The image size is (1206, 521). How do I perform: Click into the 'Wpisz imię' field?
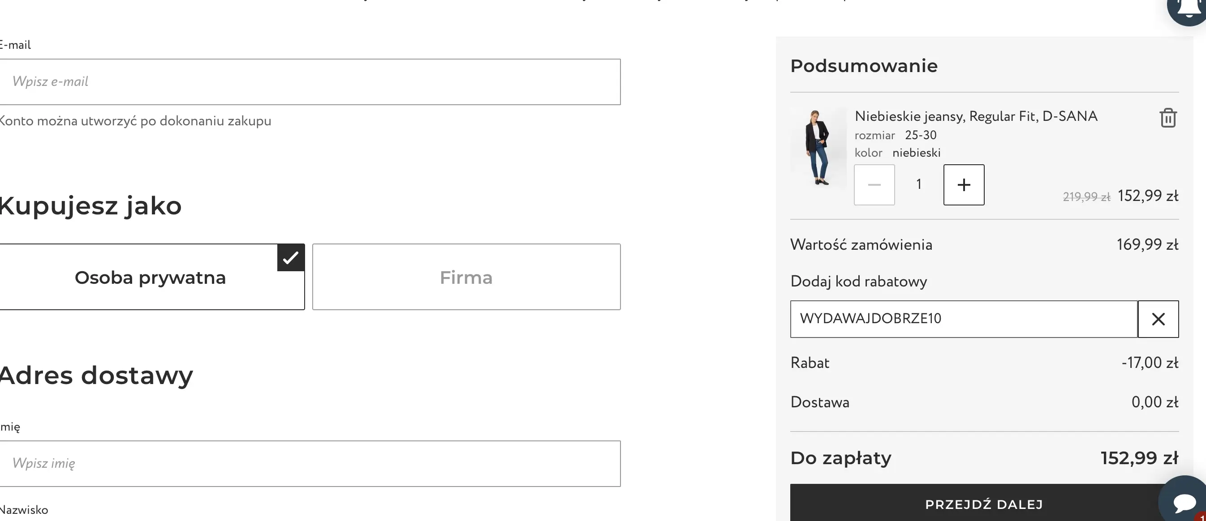[x=309, y=463]
